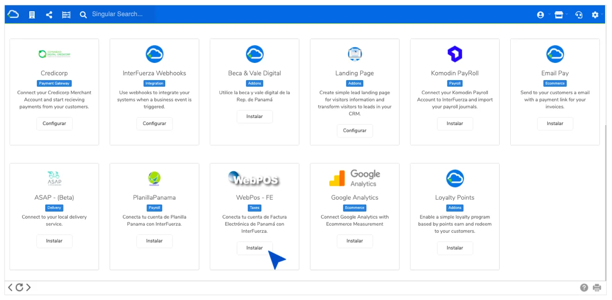Install the Email Pay app
The image size is (612, 300).
(555, 124)
